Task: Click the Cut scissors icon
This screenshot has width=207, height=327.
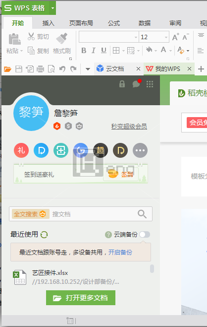Action: (x=31, y=36)
